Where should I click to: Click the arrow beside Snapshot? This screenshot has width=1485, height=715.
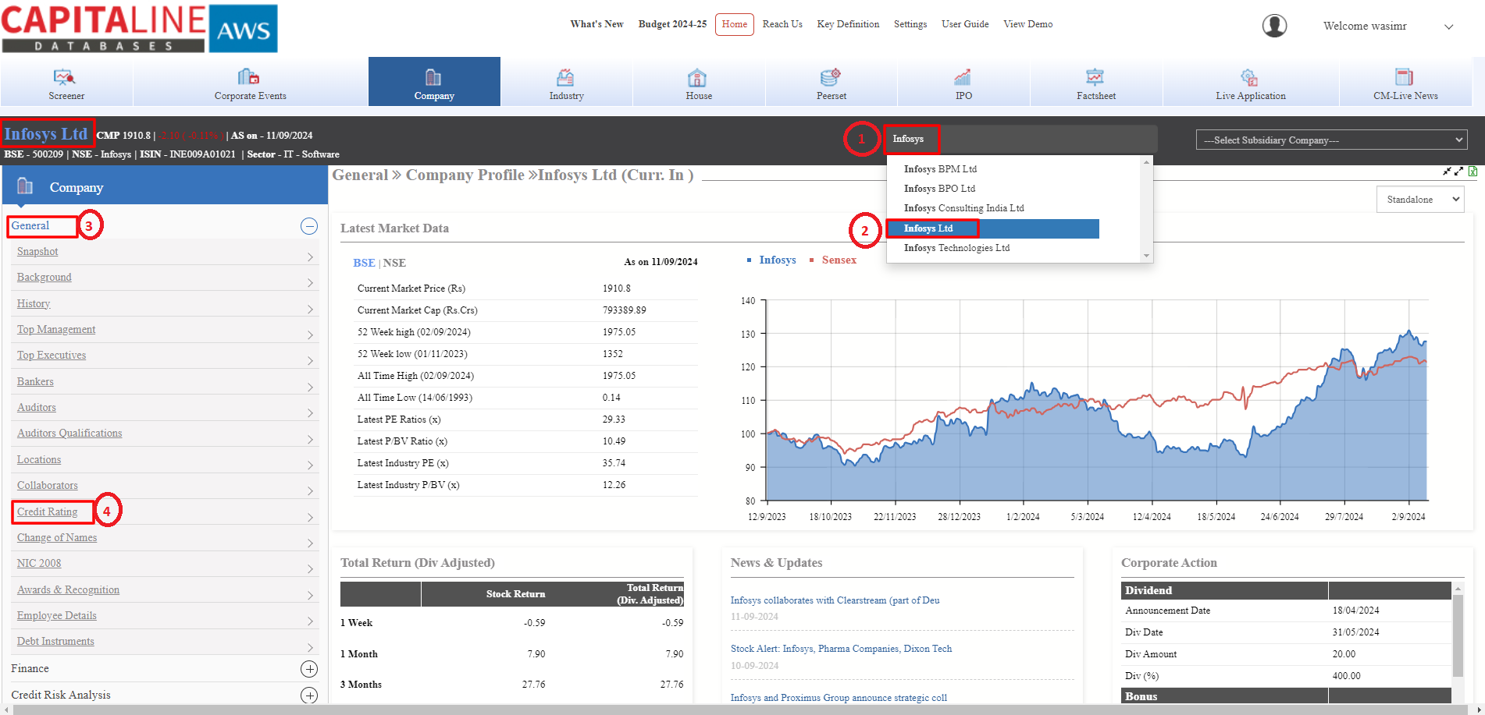pyautogui.click(x=310, y=257)
